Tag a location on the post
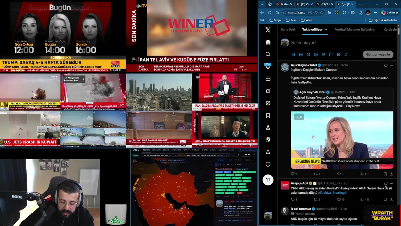Image resolution: width=401 pixels, height=226 pixels. click(x=323, y=54)
